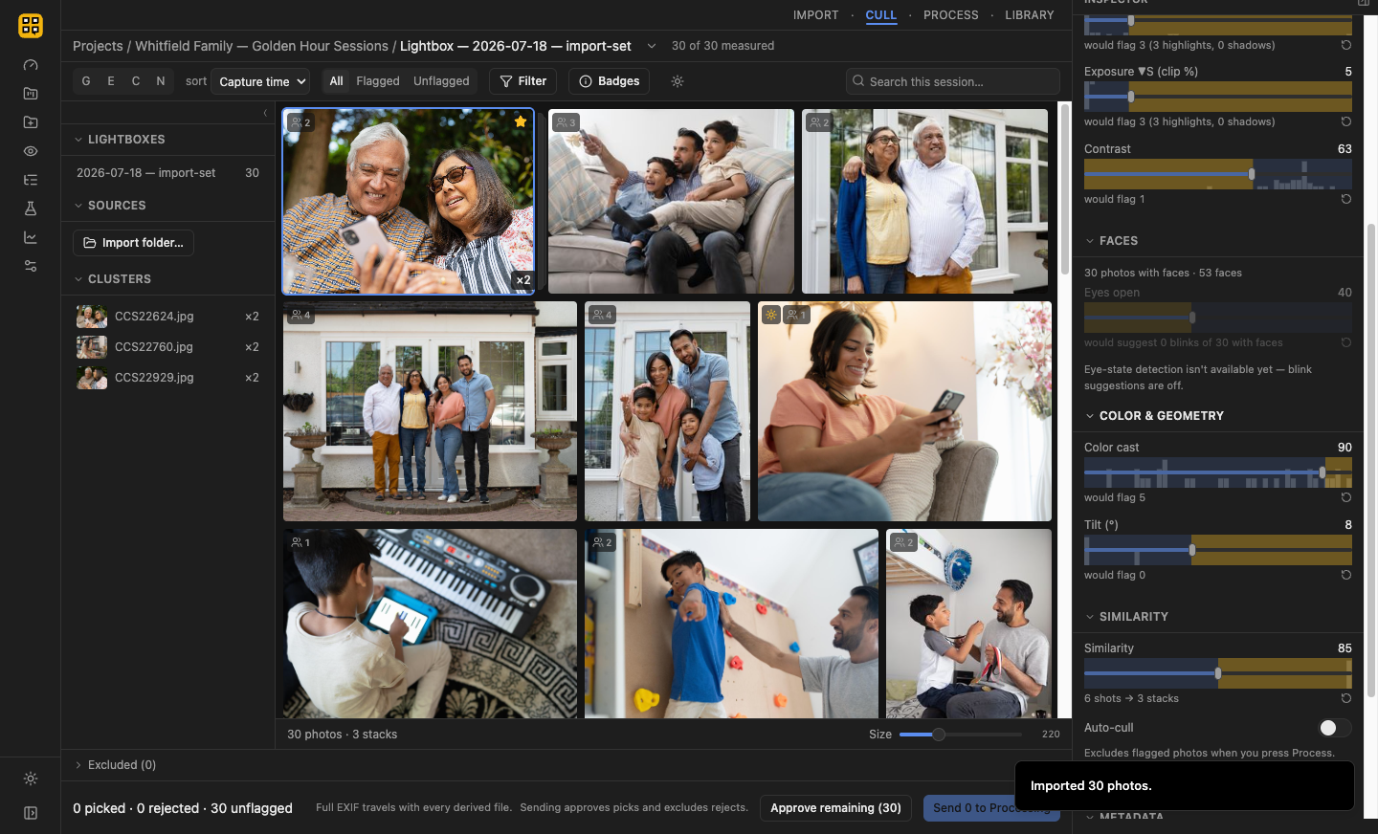Viewport: 1378px width, 834px height.
Task: Select the CCS22760.jpg cluster row
Action: click(x=167, y=347)
